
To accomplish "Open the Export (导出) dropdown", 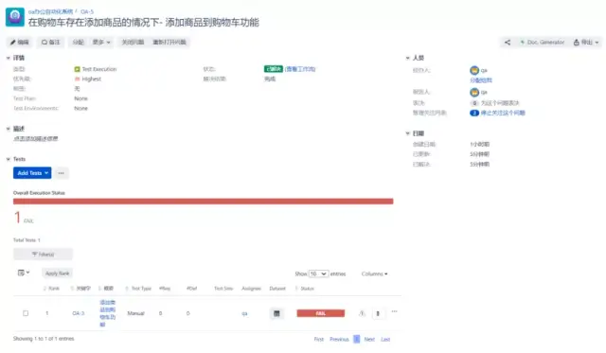I will tap(585, 42).
